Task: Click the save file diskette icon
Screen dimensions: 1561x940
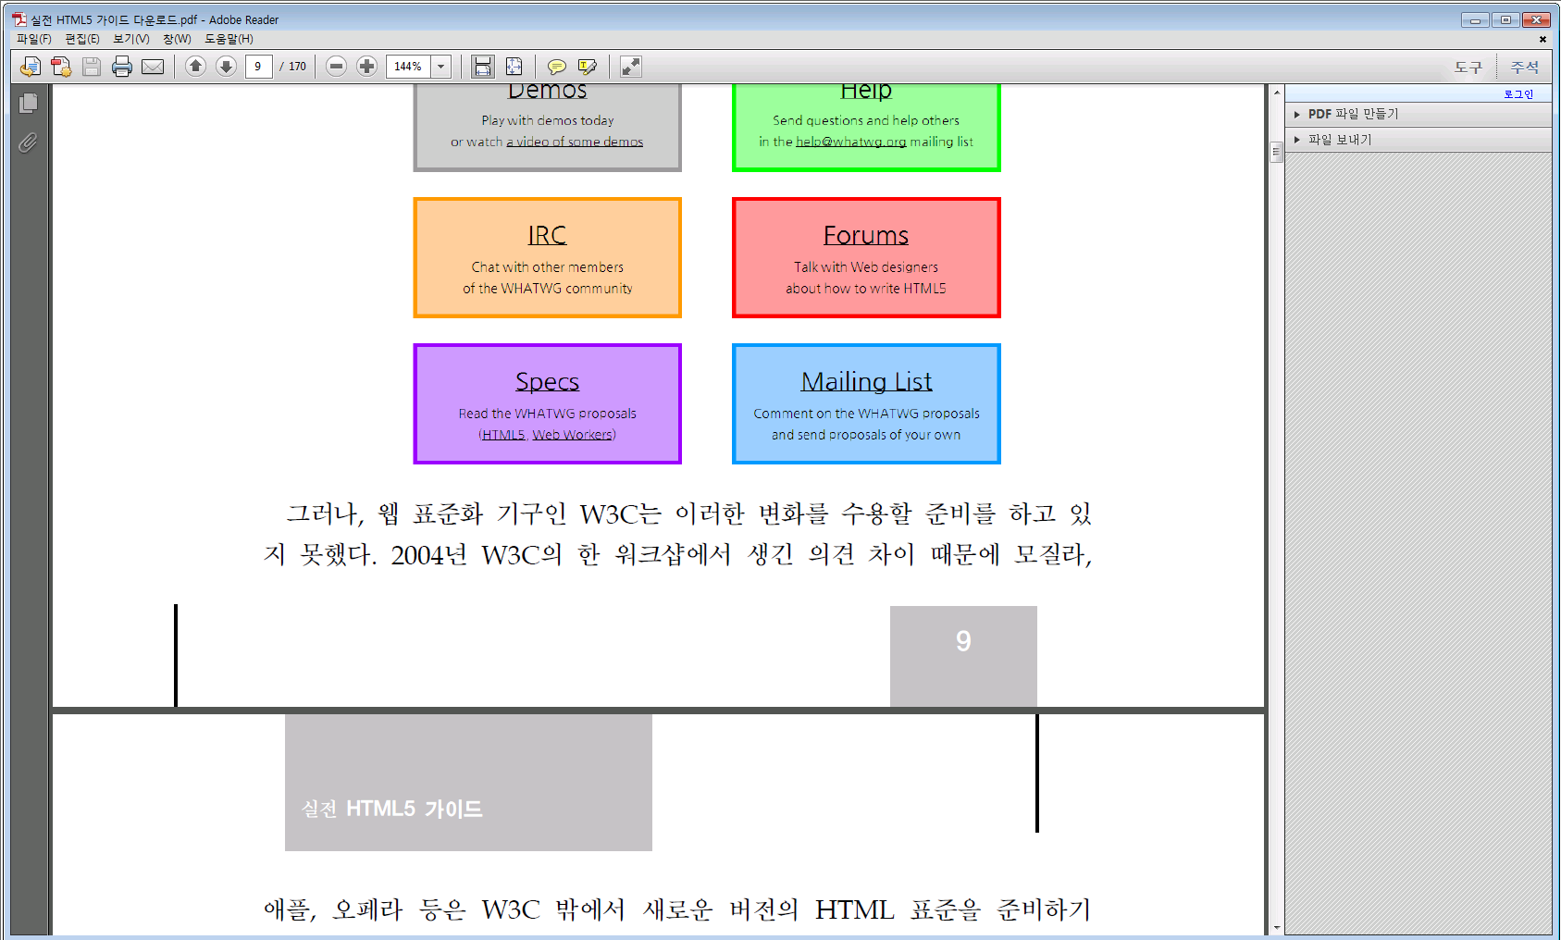Action: (92, 67)
